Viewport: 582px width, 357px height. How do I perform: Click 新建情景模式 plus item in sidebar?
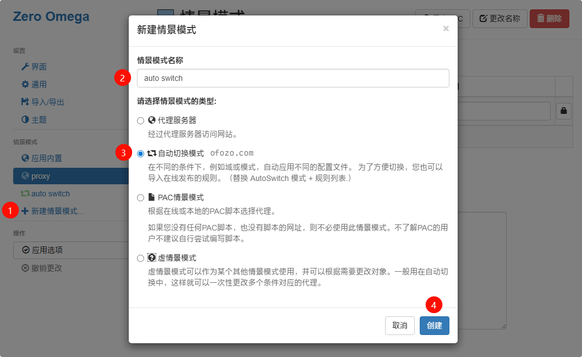[57, 211]
